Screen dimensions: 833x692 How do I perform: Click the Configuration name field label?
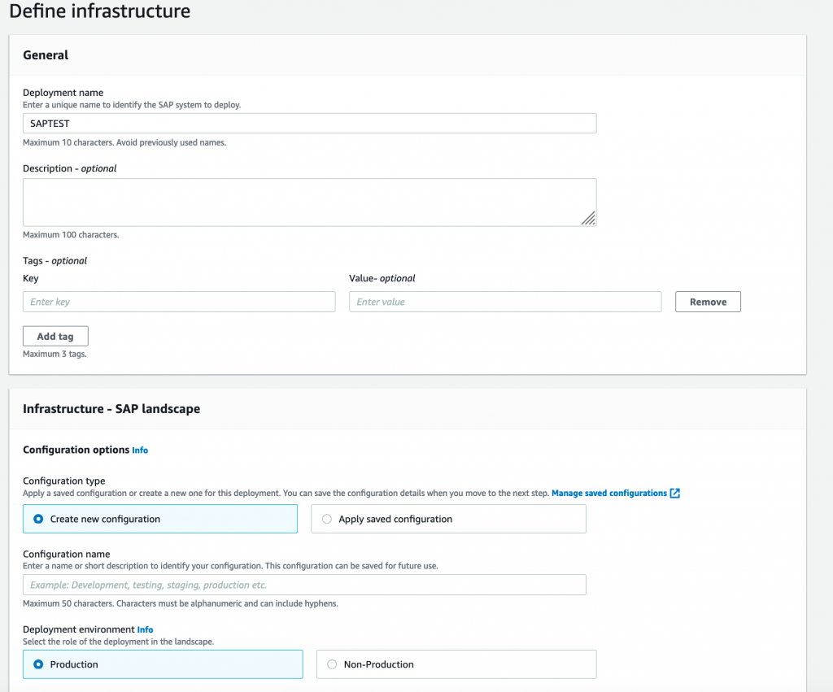[x=66, y=554]
